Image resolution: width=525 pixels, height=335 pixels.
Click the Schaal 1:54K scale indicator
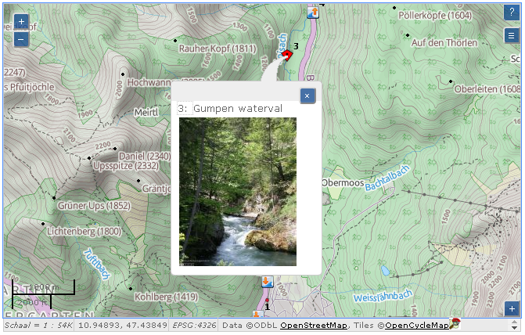pyautogui.click(x=38, y=326)
